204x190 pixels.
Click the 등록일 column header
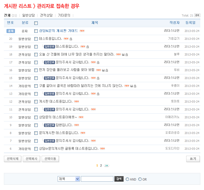pyautogui.click(x=190, y=23)
